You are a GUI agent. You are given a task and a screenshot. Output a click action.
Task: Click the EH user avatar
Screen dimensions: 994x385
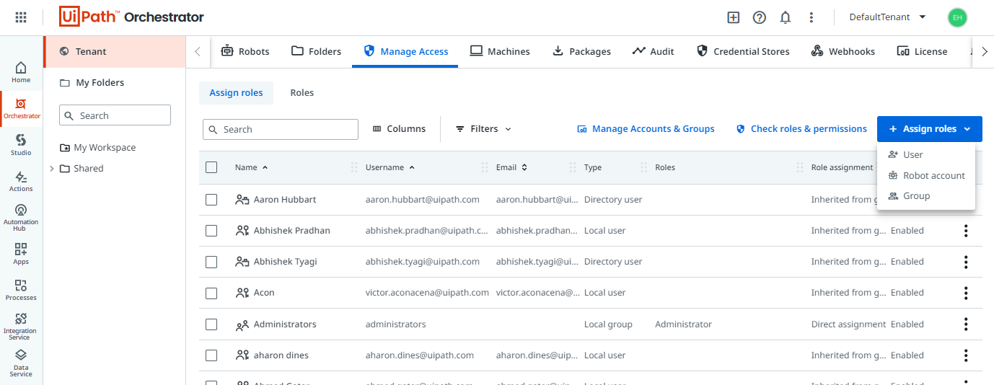point(957,17)
